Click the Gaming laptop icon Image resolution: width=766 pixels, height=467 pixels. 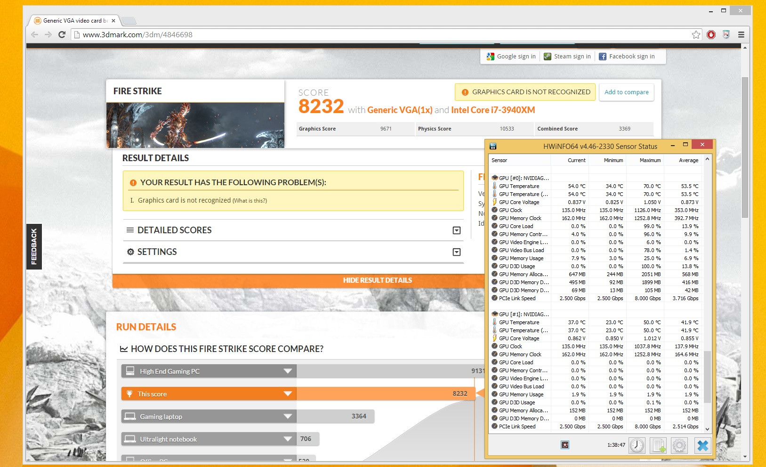click(x=129, y=416)
